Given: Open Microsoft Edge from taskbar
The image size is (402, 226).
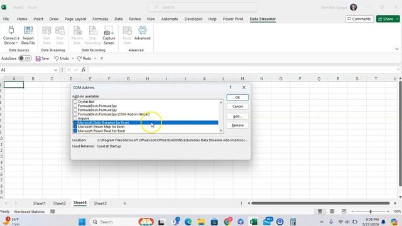Looking at the screenshot, I should tap(188, 222).
